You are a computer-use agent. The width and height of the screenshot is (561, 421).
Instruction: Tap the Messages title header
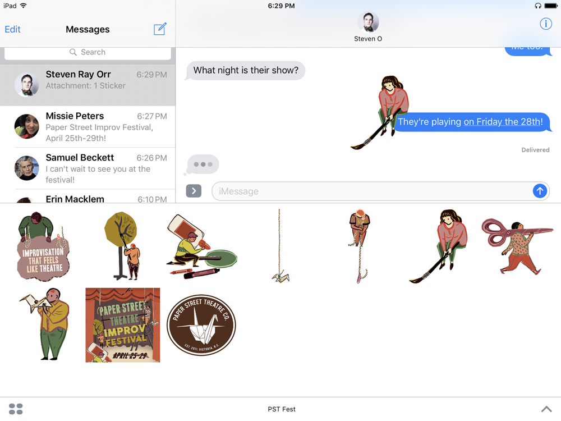tap(88, 29)
